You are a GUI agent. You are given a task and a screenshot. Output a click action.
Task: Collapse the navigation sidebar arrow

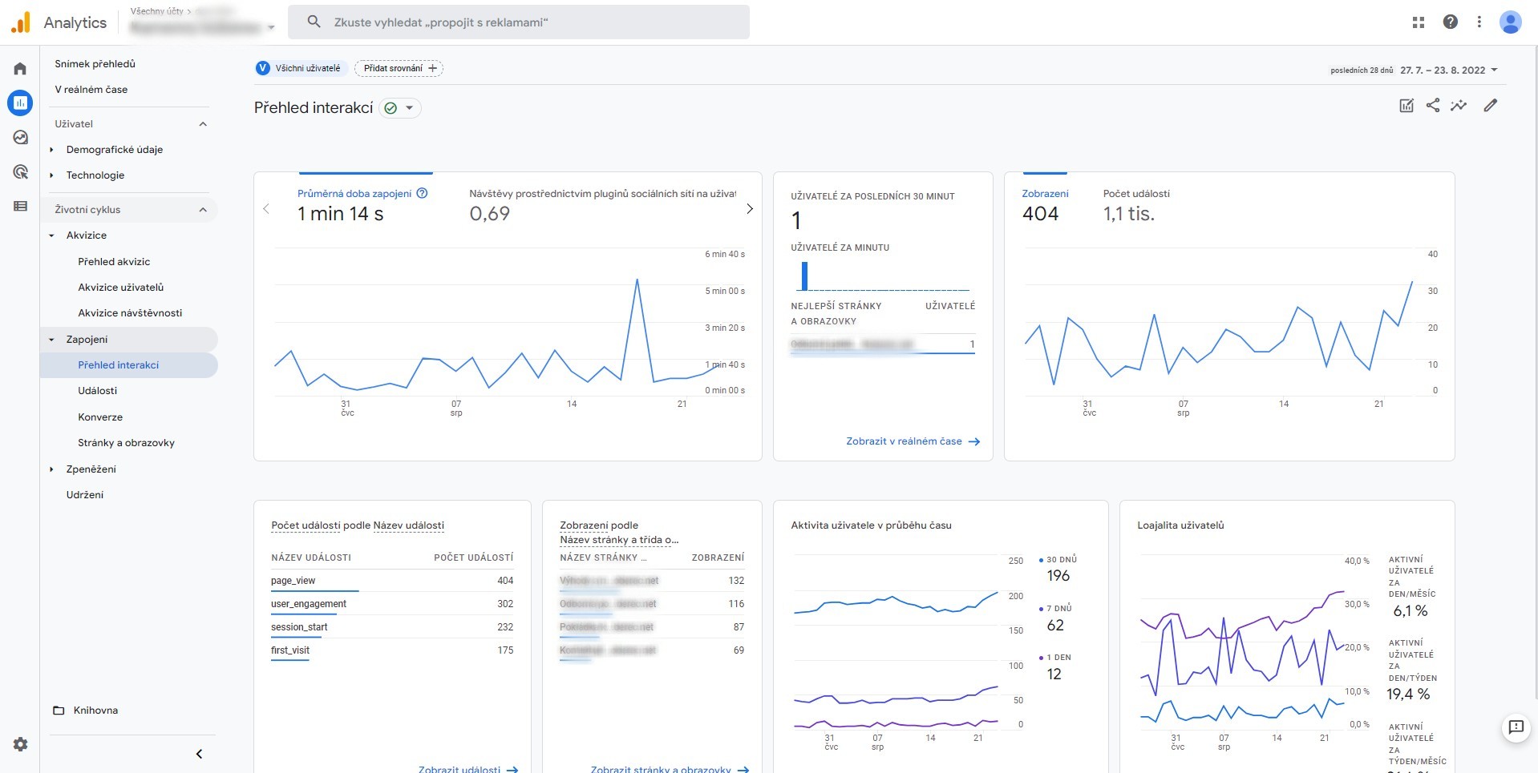pos(199,754)
